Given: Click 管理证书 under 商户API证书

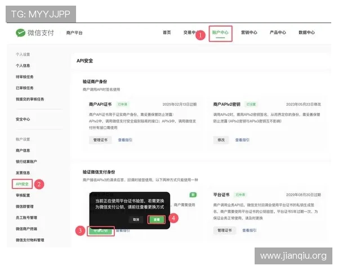Looking at the screenshot, I should (x=100, y=140).
